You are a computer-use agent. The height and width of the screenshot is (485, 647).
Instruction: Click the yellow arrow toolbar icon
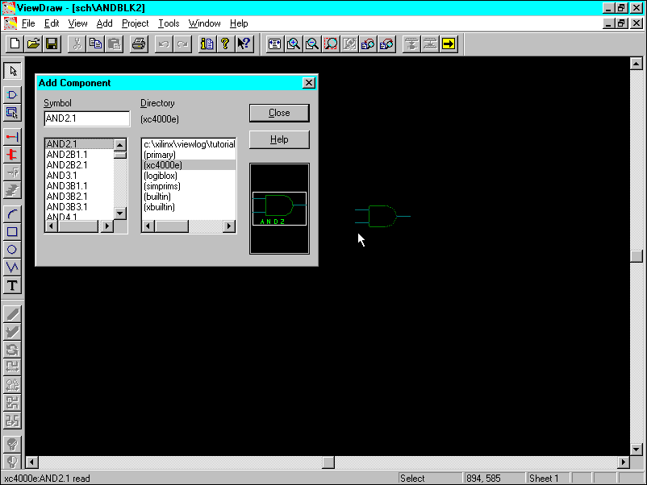[x=449, y=44]
